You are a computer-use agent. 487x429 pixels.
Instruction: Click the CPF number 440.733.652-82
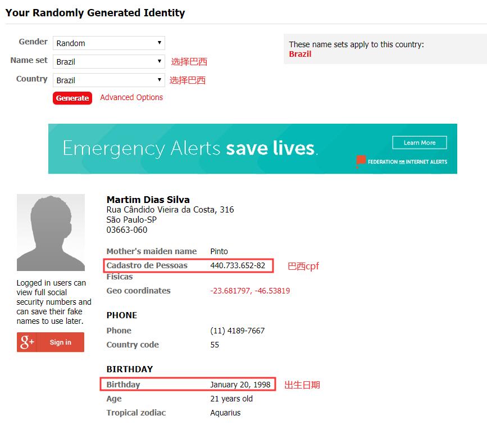coord(238,265)
